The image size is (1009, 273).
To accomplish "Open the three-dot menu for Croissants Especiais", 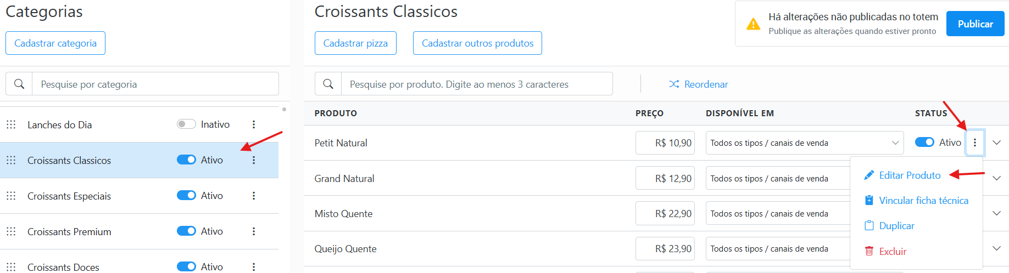I will pyautogui.click(x=254, y=196).
